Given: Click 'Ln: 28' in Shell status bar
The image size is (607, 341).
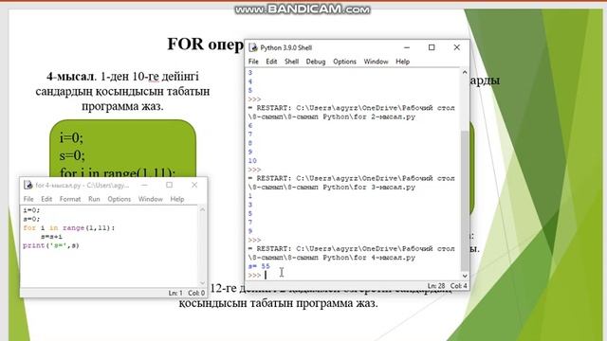Looking at the screenshot, I should 436,286.
